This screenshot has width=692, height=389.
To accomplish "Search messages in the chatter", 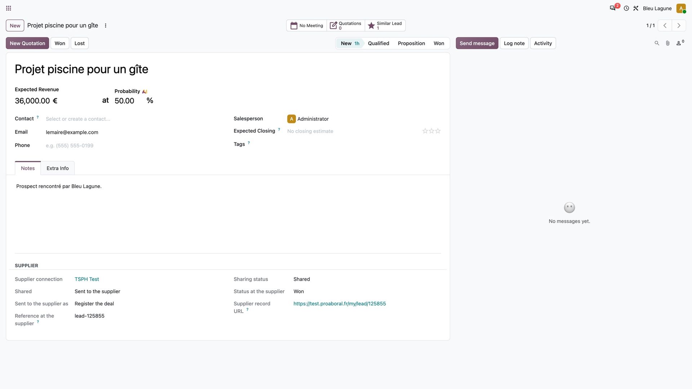I will tap(657, 43).
